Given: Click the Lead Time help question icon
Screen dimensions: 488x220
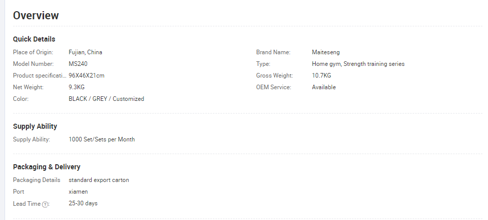Looking at the screenshot, I should point(45,204).
